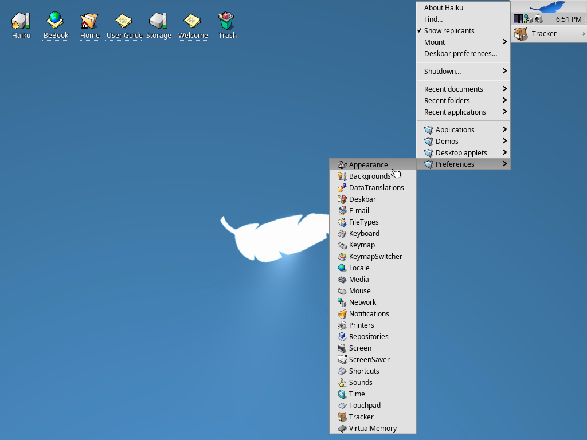The height and width of the screenshot is (440, 587).
Task: Click the 6:51 PM clock
Action: [x=568, y=19]
